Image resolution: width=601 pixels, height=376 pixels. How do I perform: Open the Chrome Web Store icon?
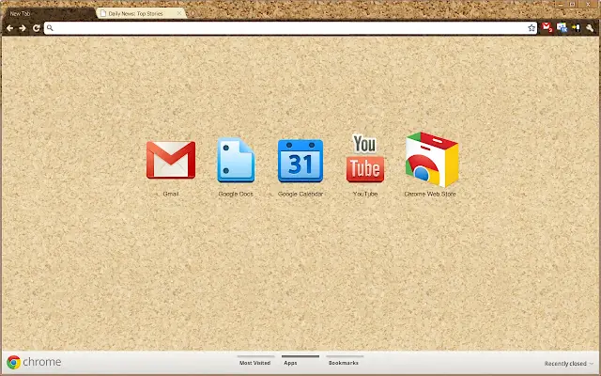tap(432, 160)
